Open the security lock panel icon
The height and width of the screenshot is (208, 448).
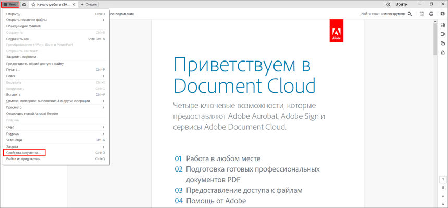click(443, 52)
